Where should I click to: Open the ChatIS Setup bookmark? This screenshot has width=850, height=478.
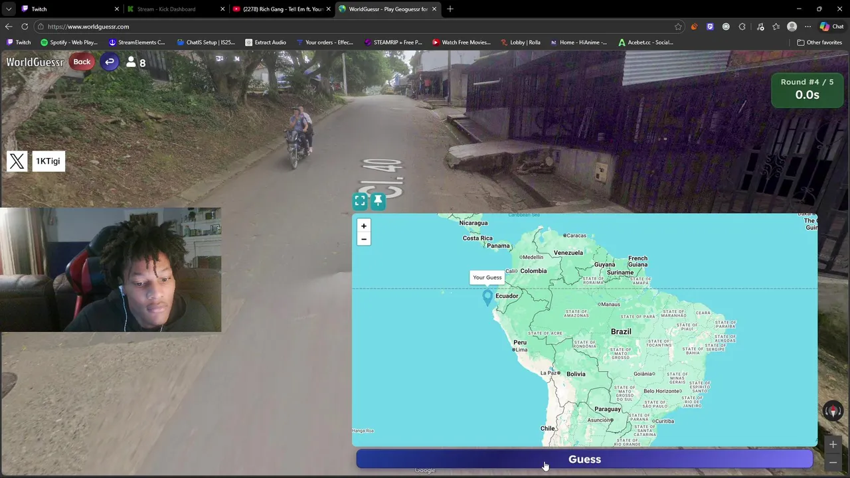pyautogui.click(x=206, y=42)
